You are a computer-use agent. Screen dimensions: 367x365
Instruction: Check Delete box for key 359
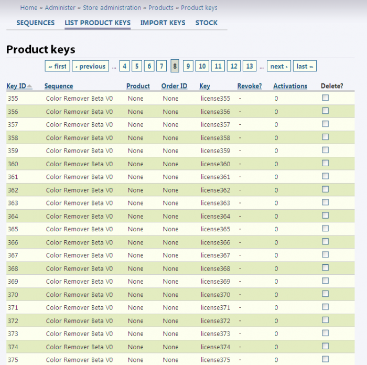pos(326,150)
